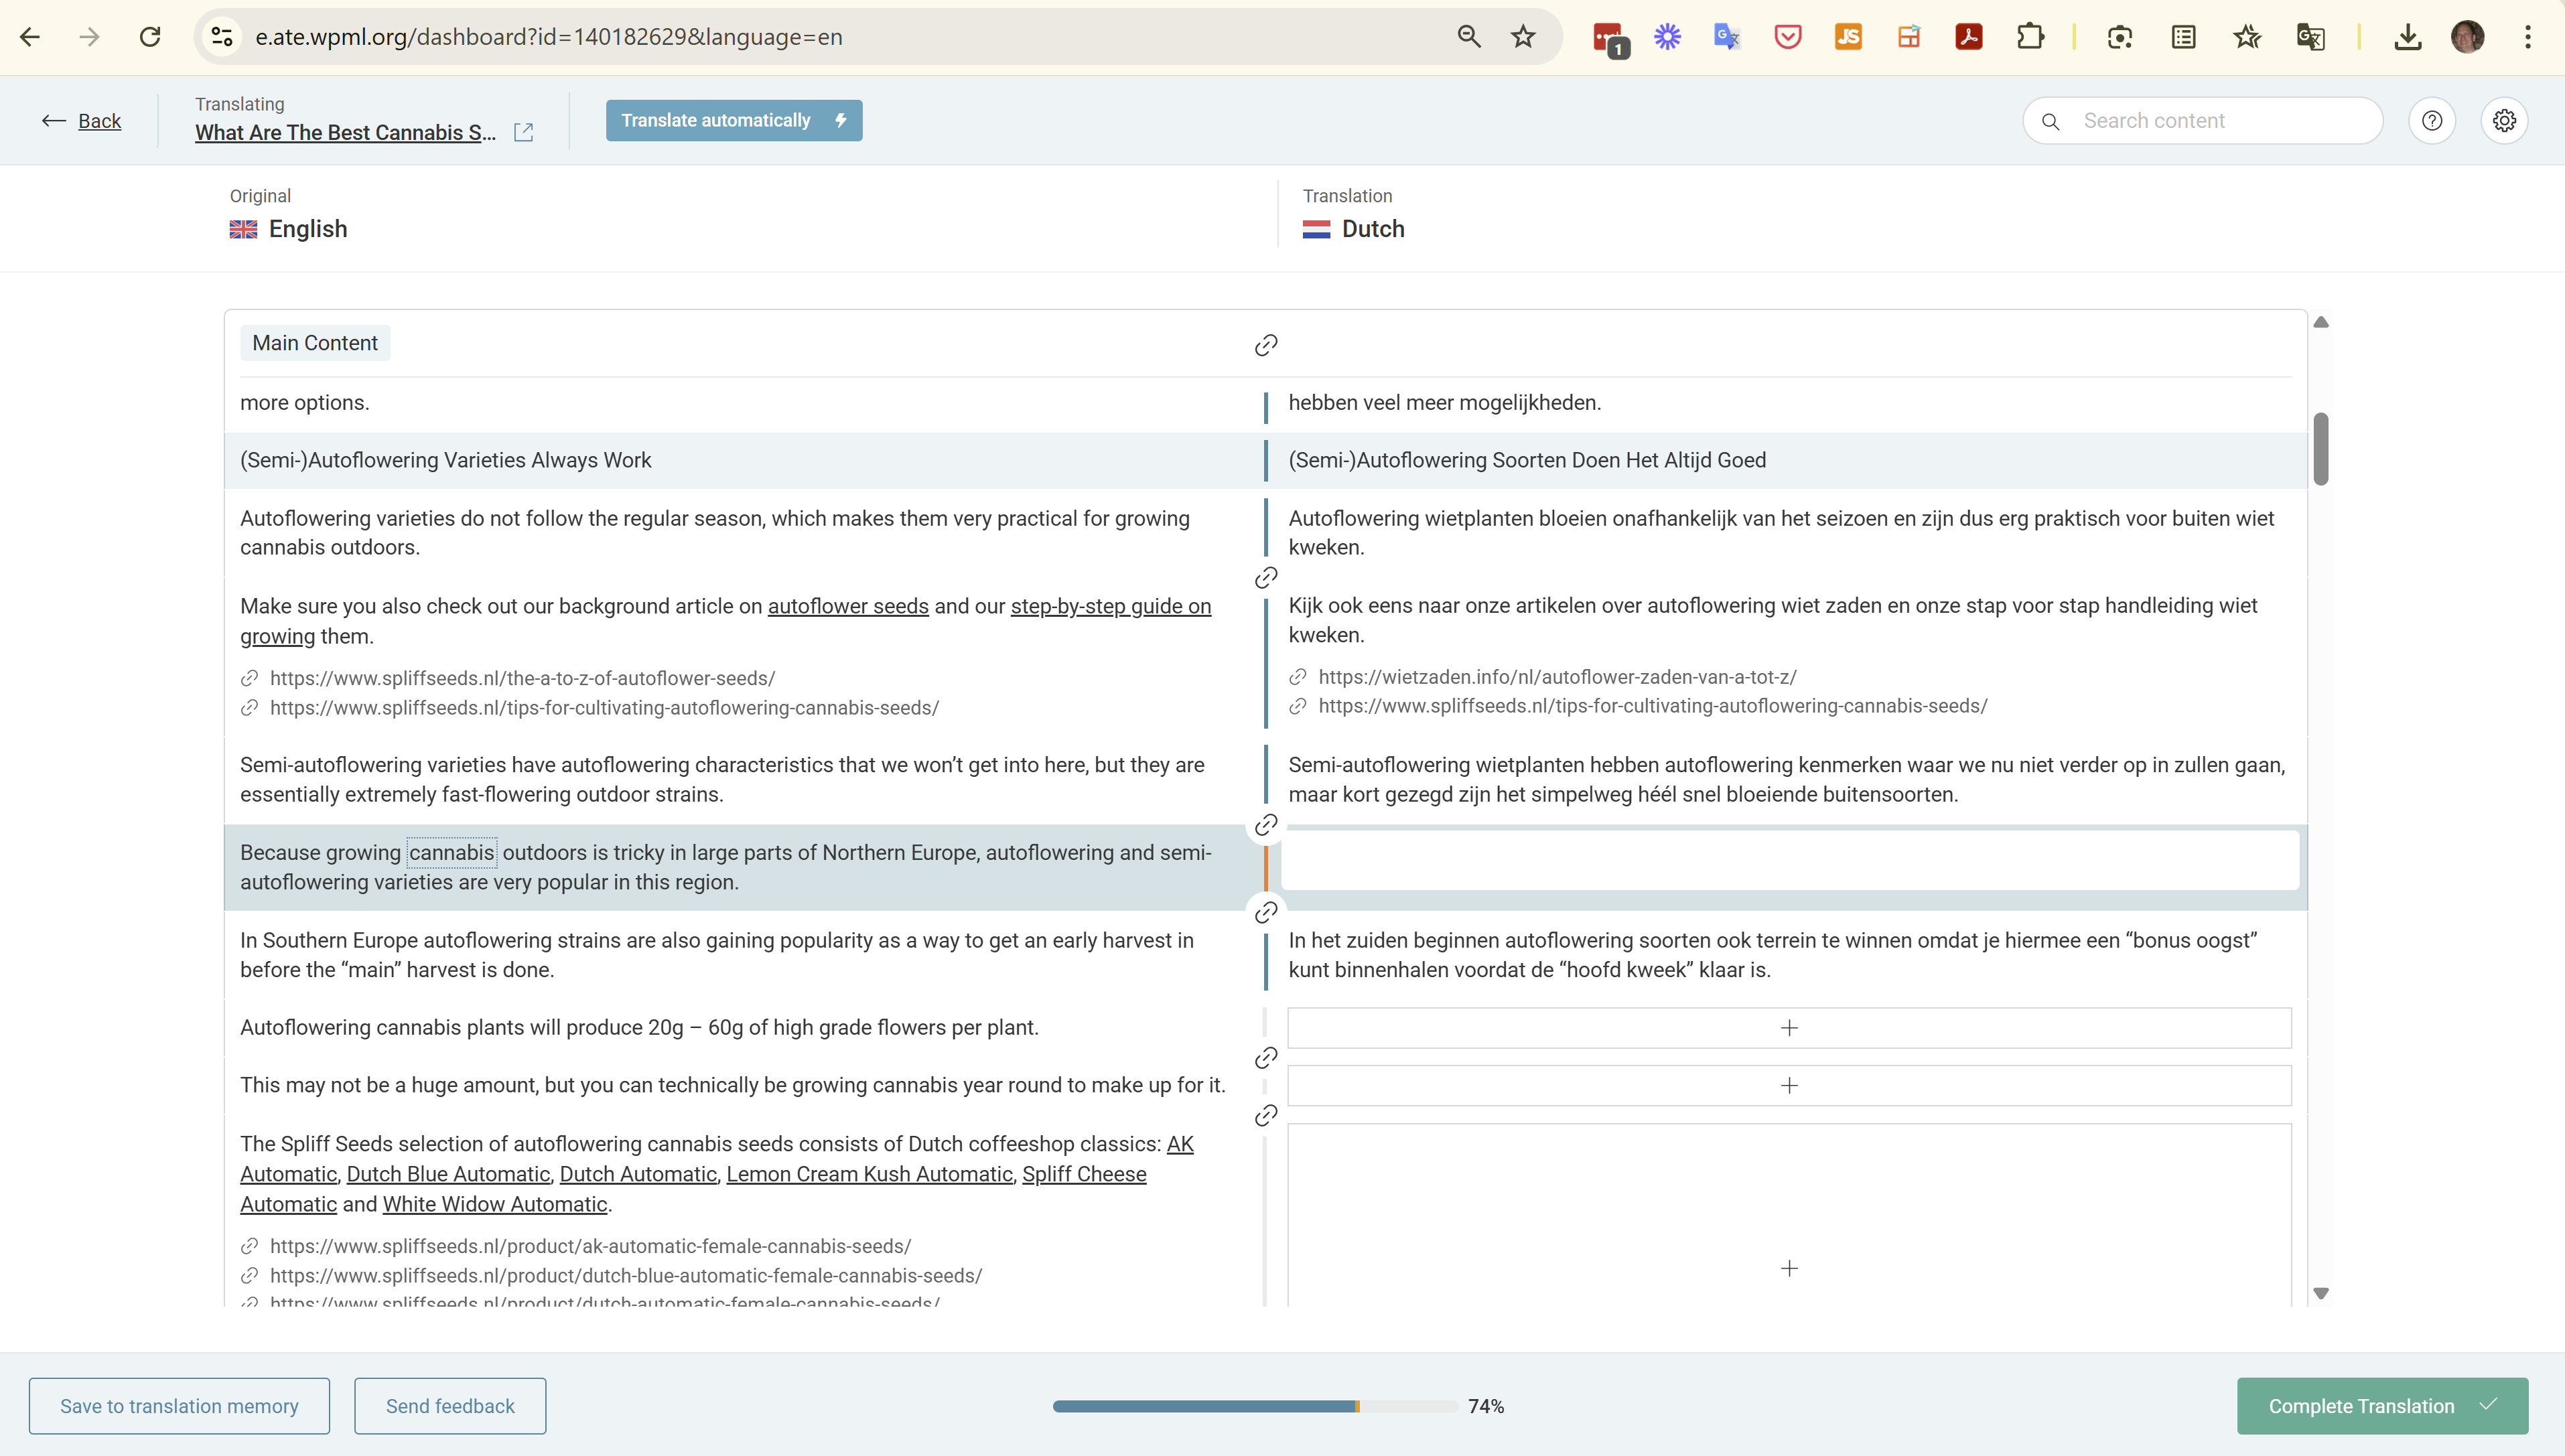Open site information icon in address bar
Screen dimensions: 2565x1456
[x=222, y=37]
